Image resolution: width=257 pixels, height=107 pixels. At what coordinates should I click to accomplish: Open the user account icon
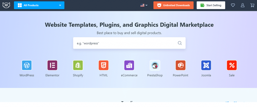click(x=243, y=5)
